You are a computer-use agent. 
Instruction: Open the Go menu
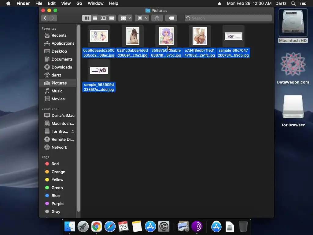[x=79, y=3]
